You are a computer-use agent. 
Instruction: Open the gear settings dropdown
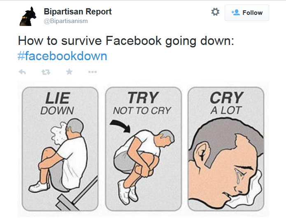[215, 12]
